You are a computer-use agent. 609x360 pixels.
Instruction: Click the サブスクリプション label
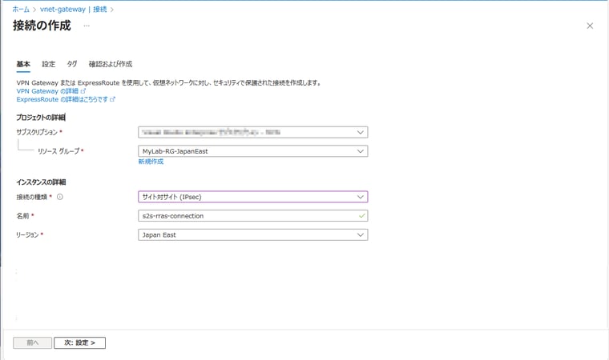pos(37,132)
